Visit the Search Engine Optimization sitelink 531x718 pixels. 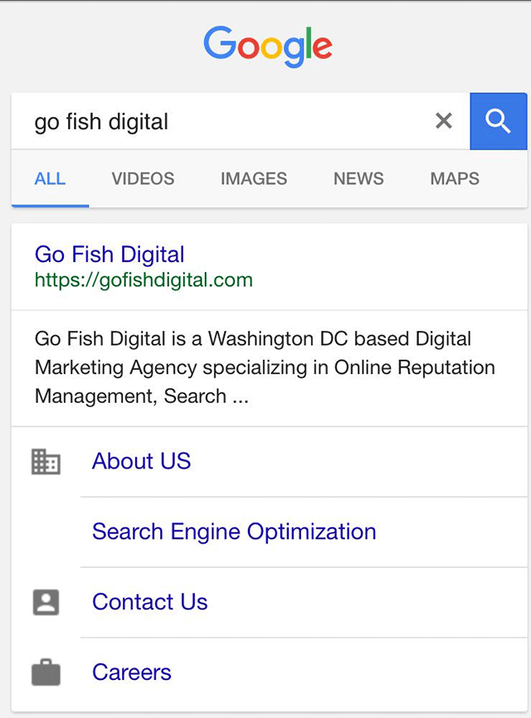coord(234,531)
